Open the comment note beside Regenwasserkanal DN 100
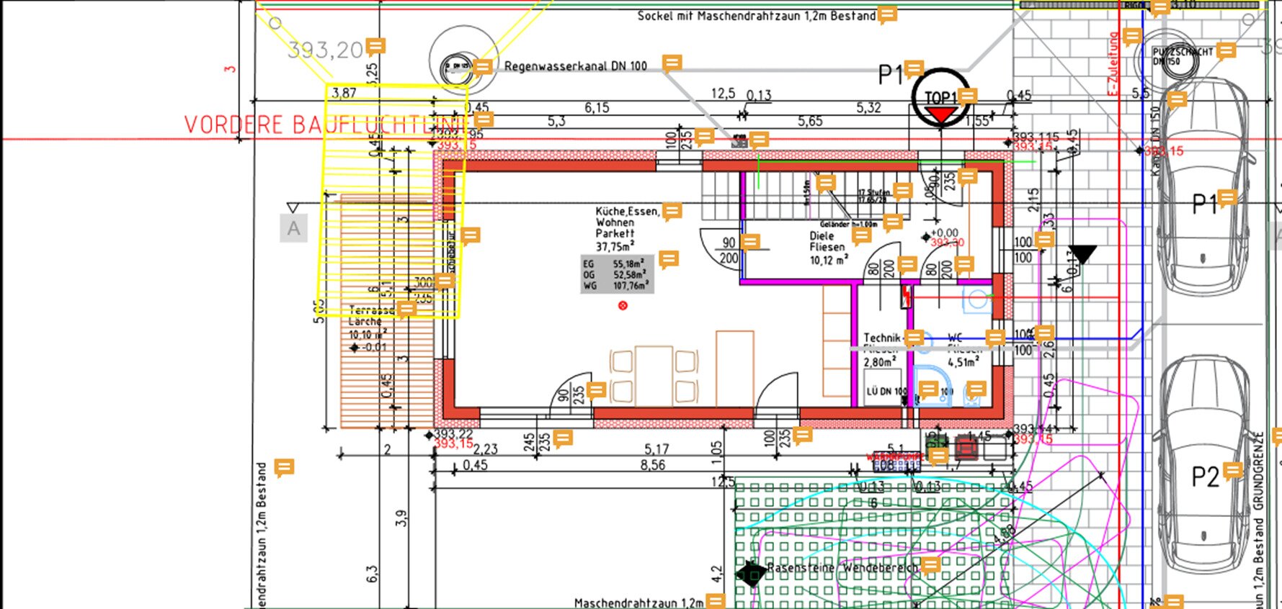 pyautogui.click(x=672, y=63)
